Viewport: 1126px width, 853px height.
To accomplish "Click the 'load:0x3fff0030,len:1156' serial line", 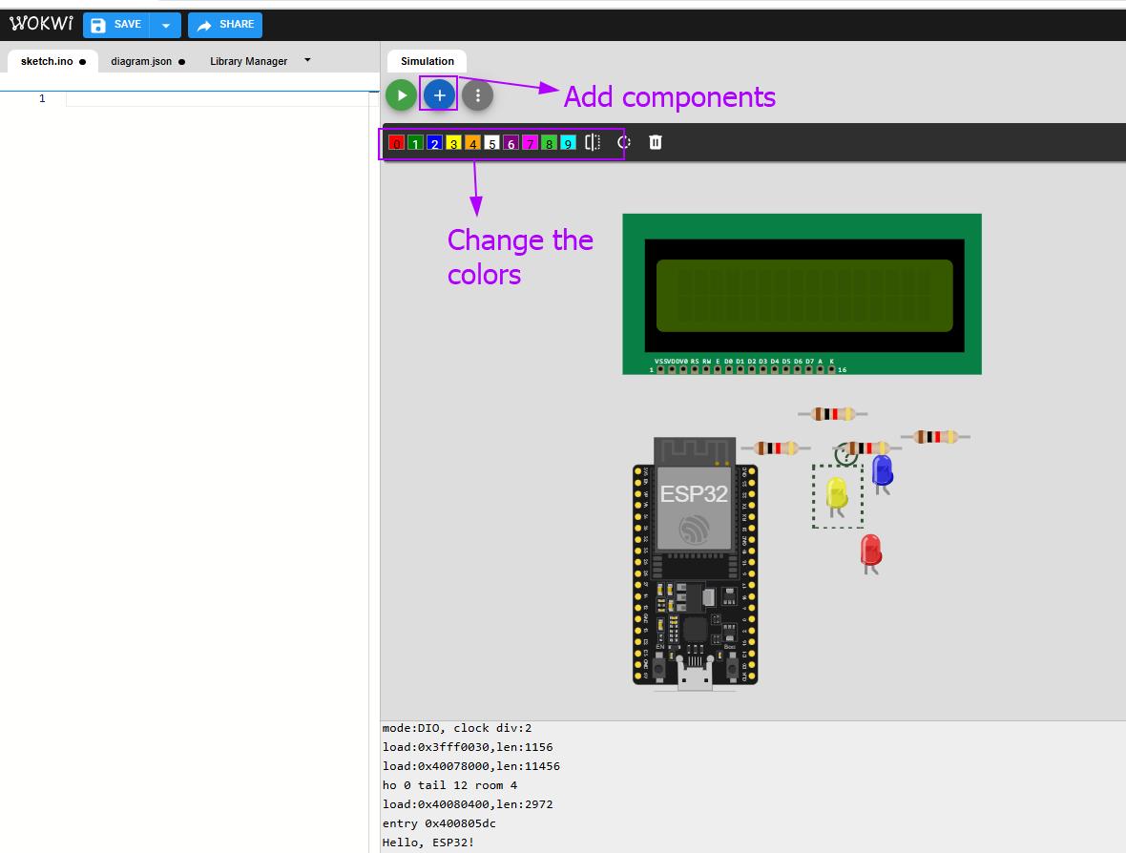I will pyautogui.click(x=468, y=747).
